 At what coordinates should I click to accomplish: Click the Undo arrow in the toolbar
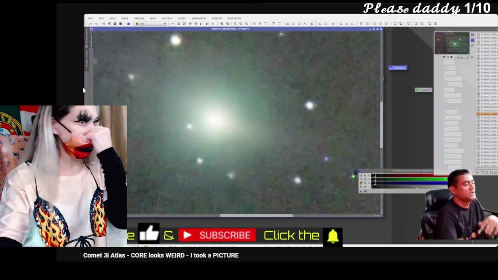(x=90, y=24)
